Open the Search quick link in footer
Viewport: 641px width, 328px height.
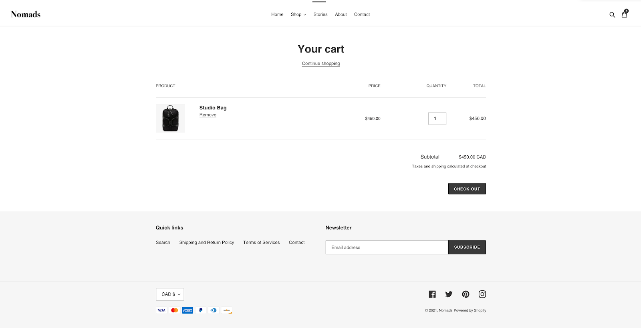coord(163,243)
